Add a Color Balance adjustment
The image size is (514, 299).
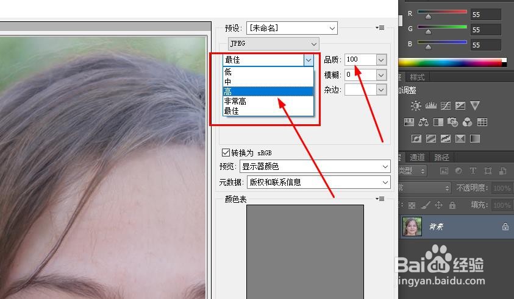[x=424, y=122]
